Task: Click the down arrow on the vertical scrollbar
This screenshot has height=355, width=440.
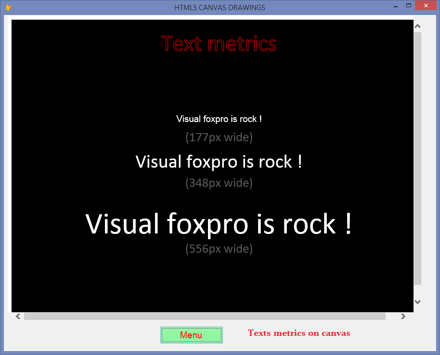Action: click(x=417, y=302)
